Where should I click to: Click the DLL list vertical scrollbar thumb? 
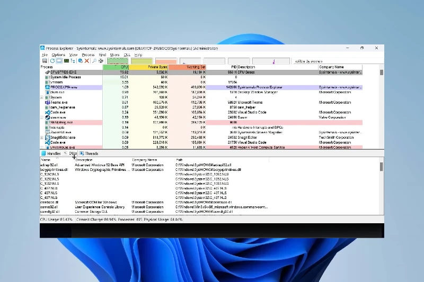(x=381, y=167)
